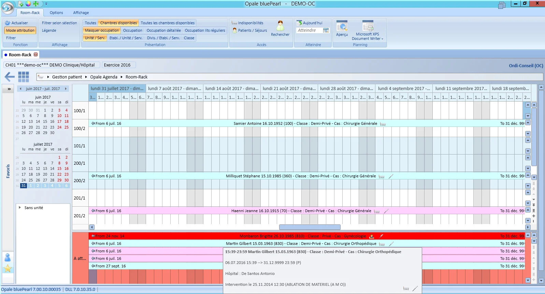
Task: Click the horizontal scrollbar thumb in room grid
Action: pos(310,227)
